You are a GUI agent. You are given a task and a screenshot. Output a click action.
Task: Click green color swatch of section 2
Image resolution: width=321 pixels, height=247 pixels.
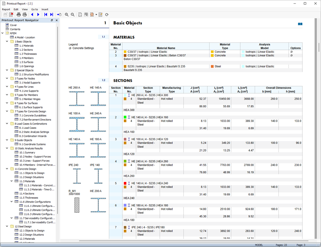coord(125,117)
